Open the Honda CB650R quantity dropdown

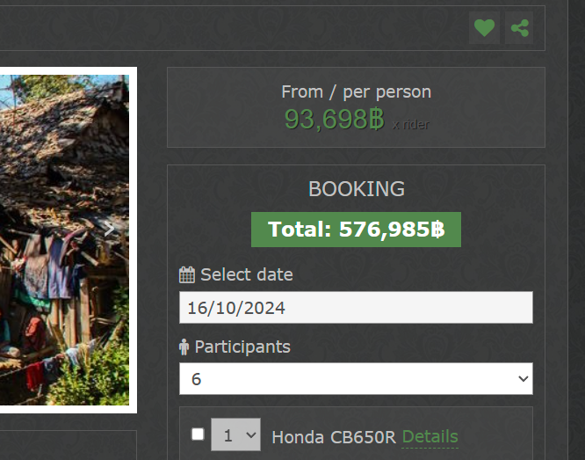pyautogui.click(x=235, y=434)
